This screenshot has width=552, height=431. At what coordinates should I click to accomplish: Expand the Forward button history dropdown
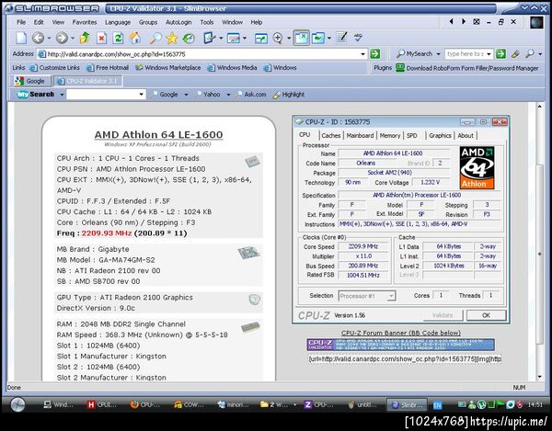[x=73, y=38]
